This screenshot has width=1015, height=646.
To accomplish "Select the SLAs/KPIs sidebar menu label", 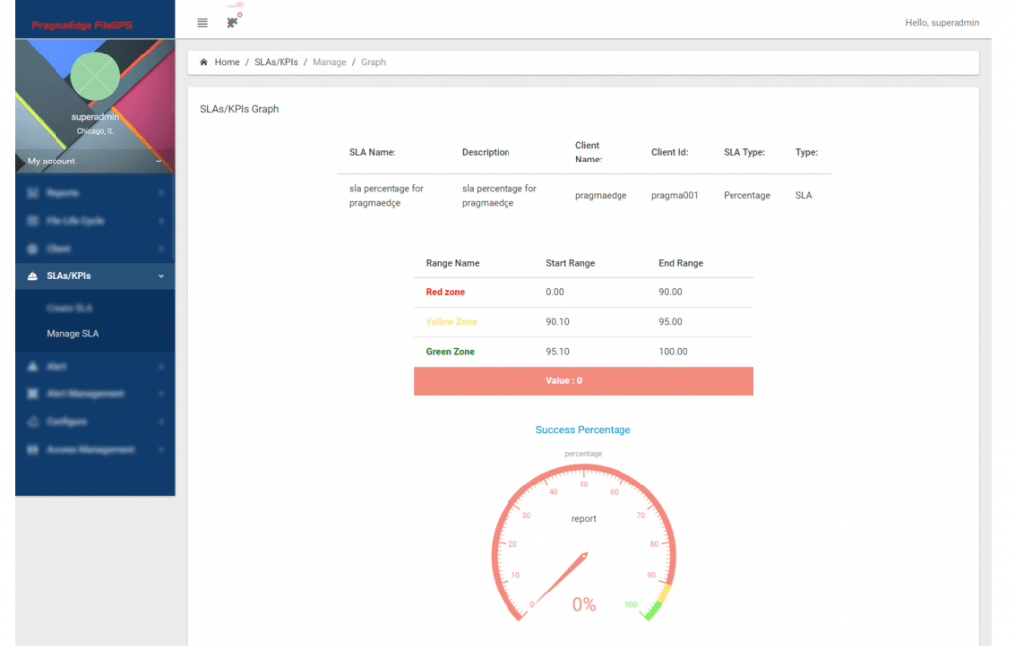I will tap(68, 276).
